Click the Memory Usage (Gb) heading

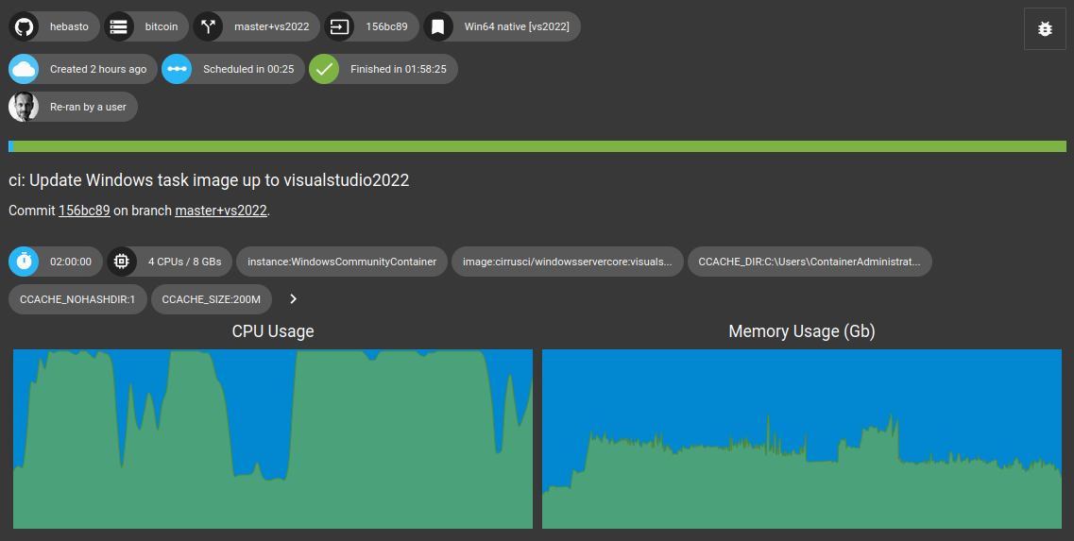pyautogui.click(x=802, y=331)
